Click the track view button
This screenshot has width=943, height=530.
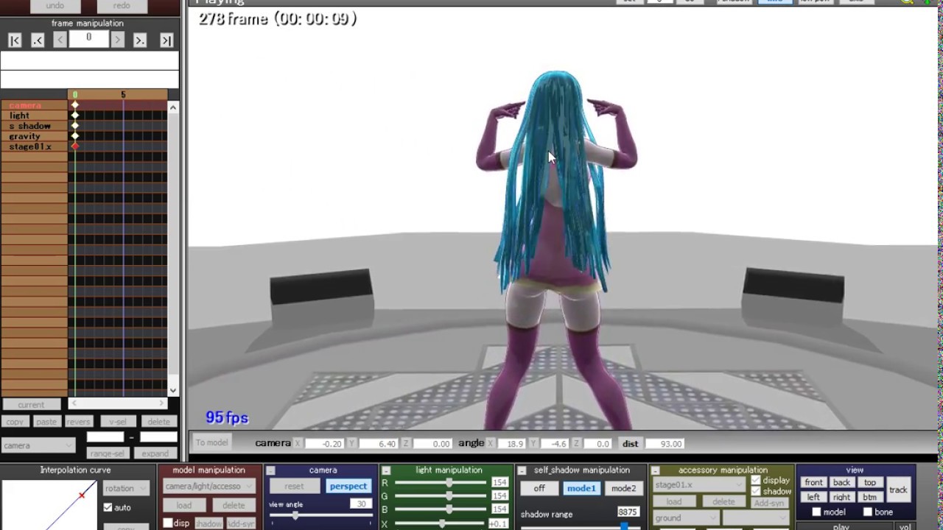(898, 490)
